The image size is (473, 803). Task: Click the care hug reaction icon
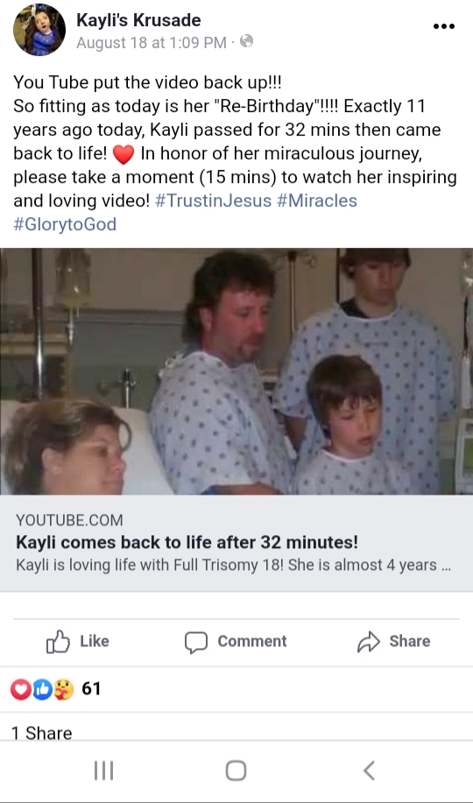[x=64, y=689]
